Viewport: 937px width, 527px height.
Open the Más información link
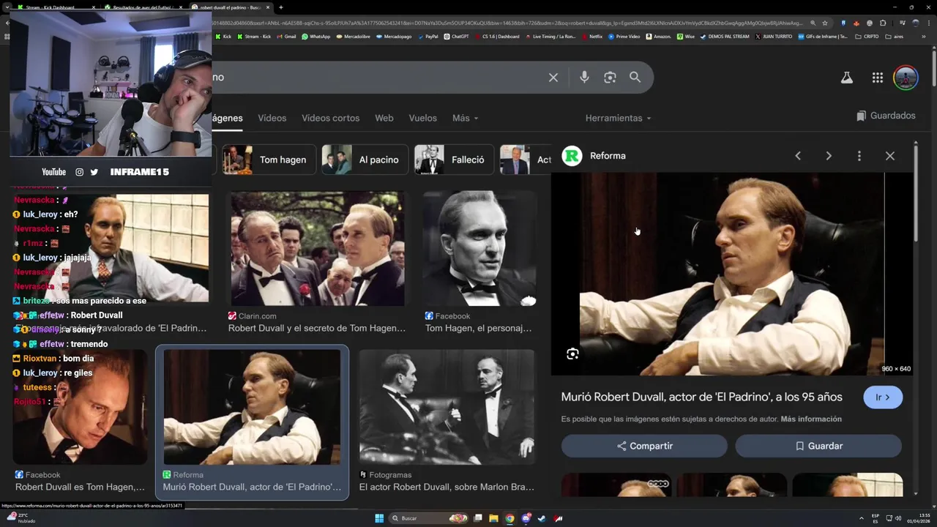[x=811, y=419]
